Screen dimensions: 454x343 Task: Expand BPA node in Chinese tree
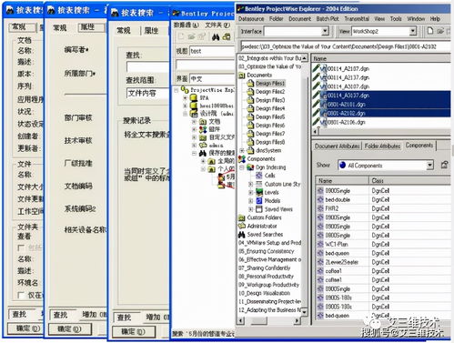point(185,98)
